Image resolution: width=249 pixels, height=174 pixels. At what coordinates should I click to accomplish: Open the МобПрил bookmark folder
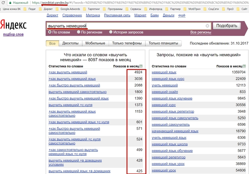tap(192, 9)
